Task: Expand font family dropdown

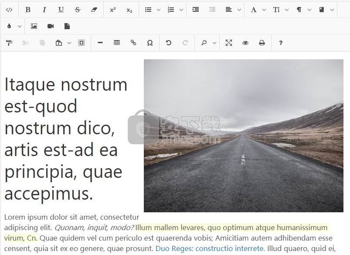Action: coord(264,10)
